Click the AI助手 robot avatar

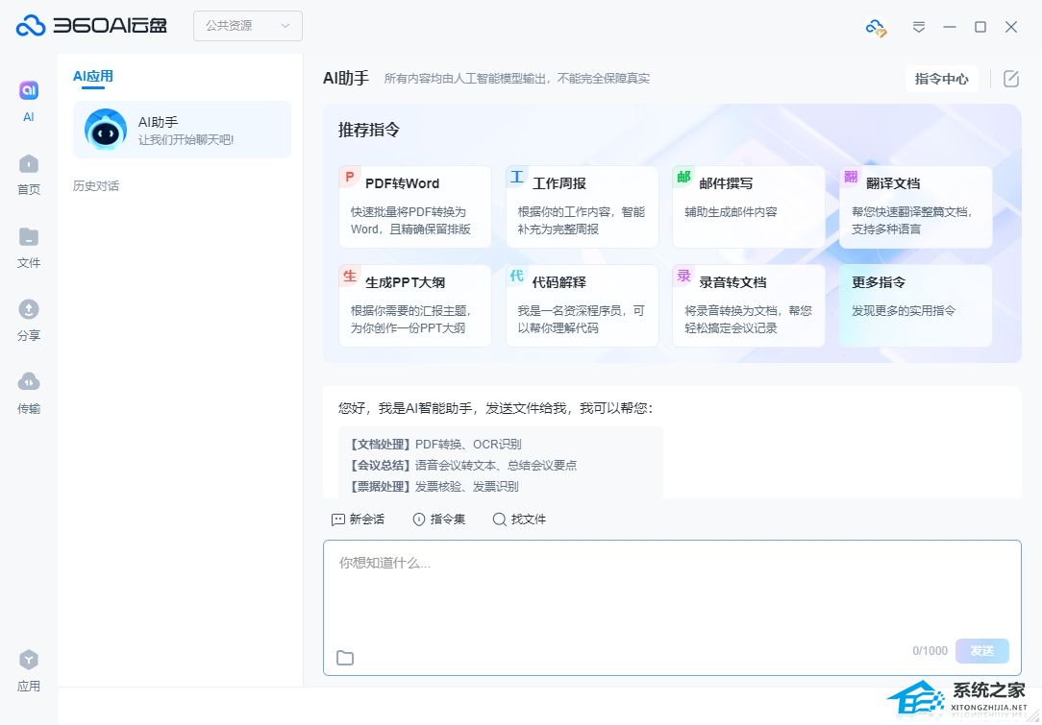pos(106,130)
